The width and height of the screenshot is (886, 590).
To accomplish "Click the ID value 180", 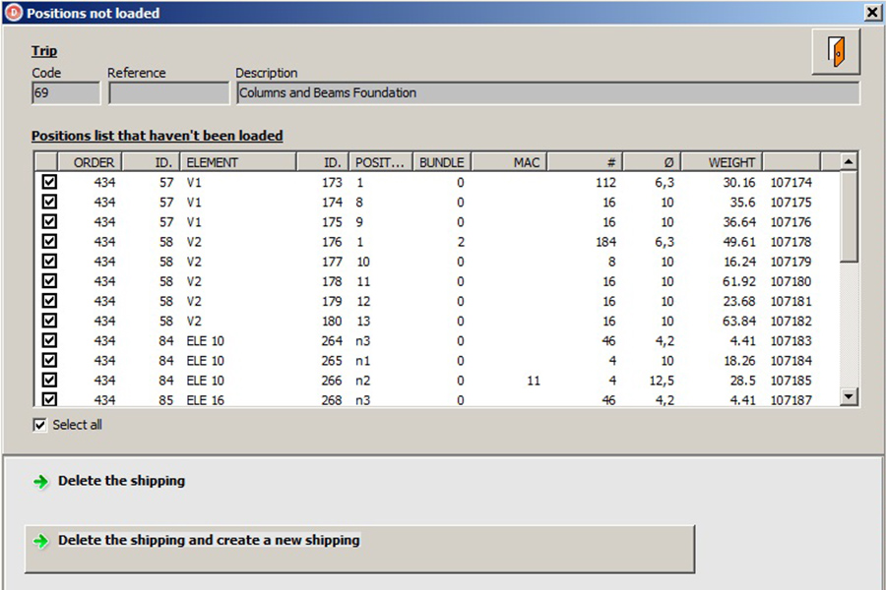I will coord(332,321).
